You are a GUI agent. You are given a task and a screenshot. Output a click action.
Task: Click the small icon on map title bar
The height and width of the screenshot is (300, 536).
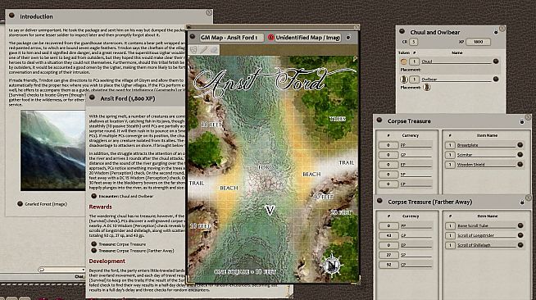click(x=189, y=27)
